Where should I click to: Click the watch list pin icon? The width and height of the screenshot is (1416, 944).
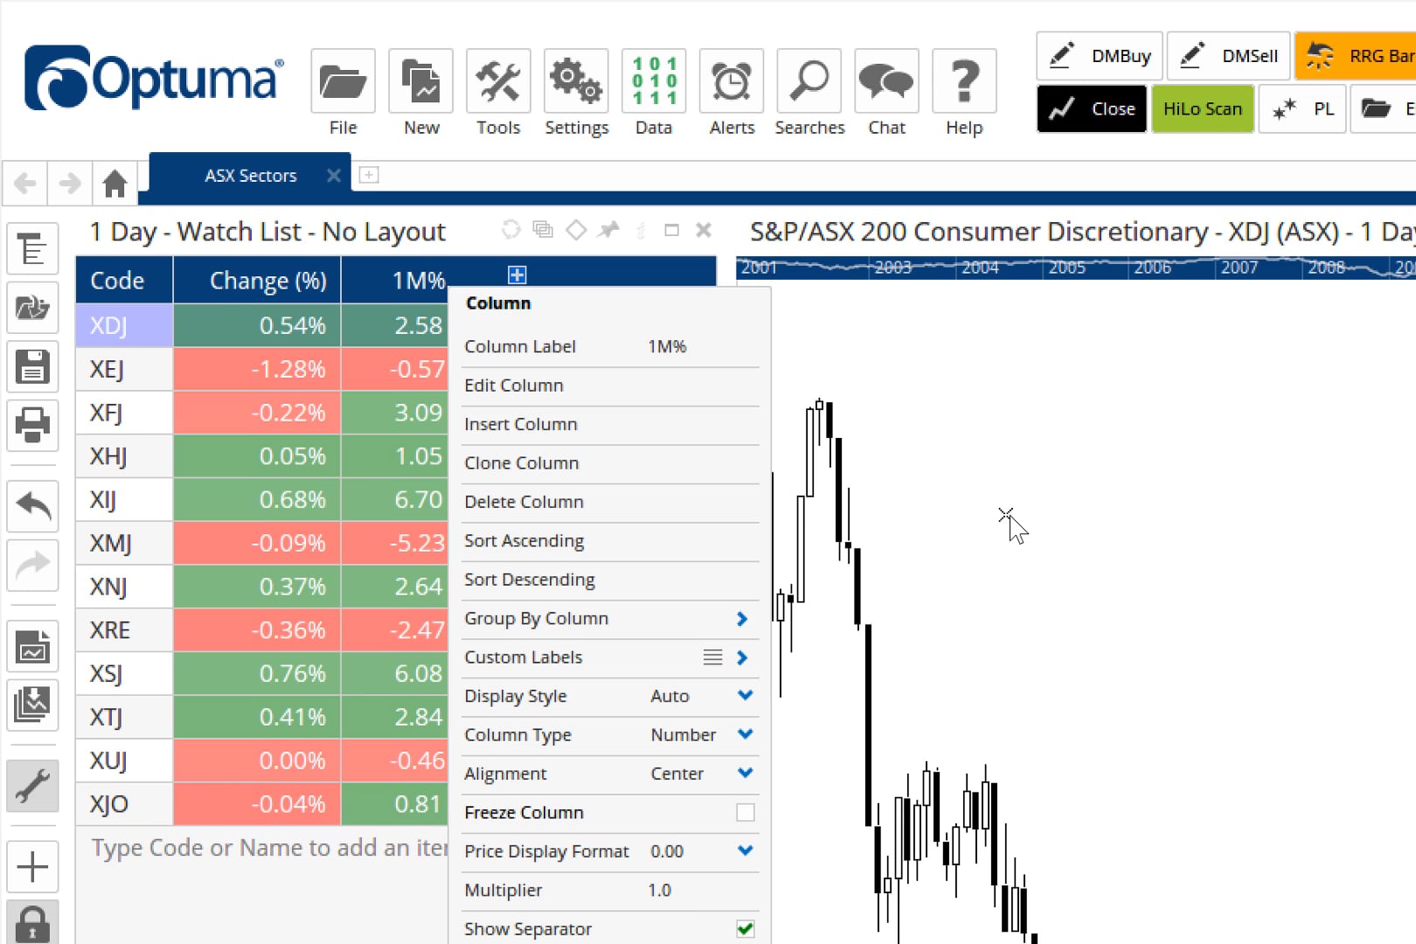coord(608,230)
